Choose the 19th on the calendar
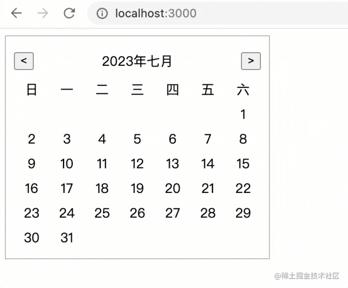 (x=138, y=189)
